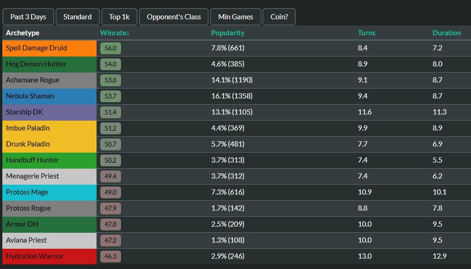Click the 53.7 winrate badge
The height and width of the screenshot is (269, 471).
pyautogui.click(x=111, y=96)
